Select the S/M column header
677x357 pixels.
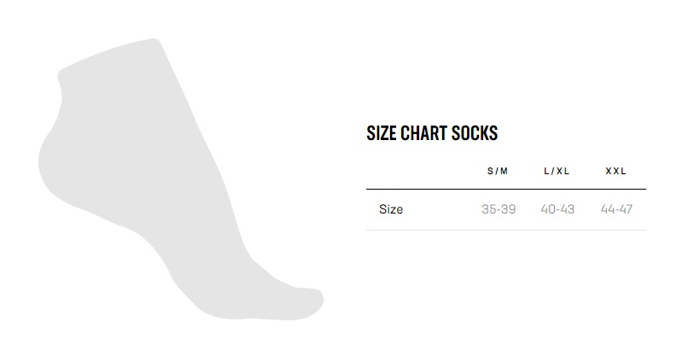pos(498,171)
